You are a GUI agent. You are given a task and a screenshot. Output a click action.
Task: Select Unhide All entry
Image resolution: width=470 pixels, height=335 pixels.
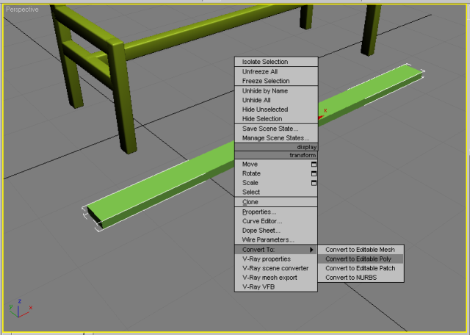click(x=276, y=100)
